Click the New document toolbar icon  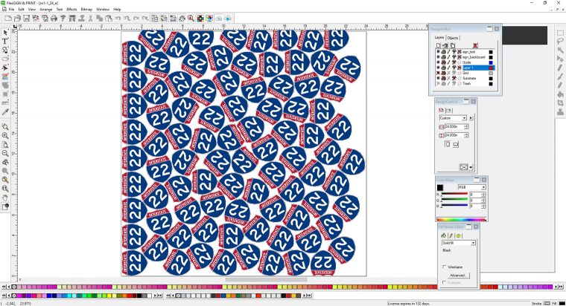pos(8,19)
